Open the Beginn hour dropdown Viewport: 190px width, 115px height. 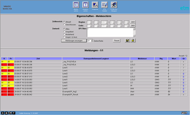tap(112, 22)
